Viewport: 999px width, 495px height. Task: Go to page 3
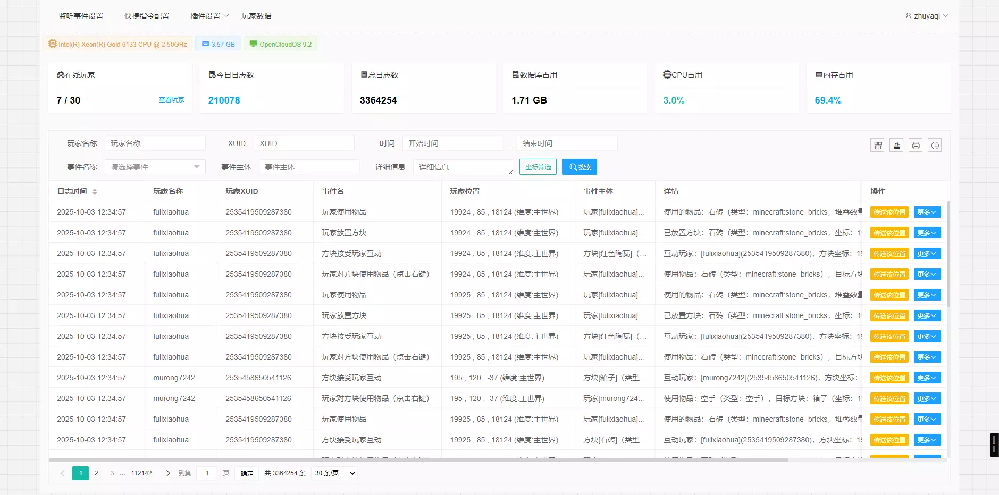pos(112,473)
